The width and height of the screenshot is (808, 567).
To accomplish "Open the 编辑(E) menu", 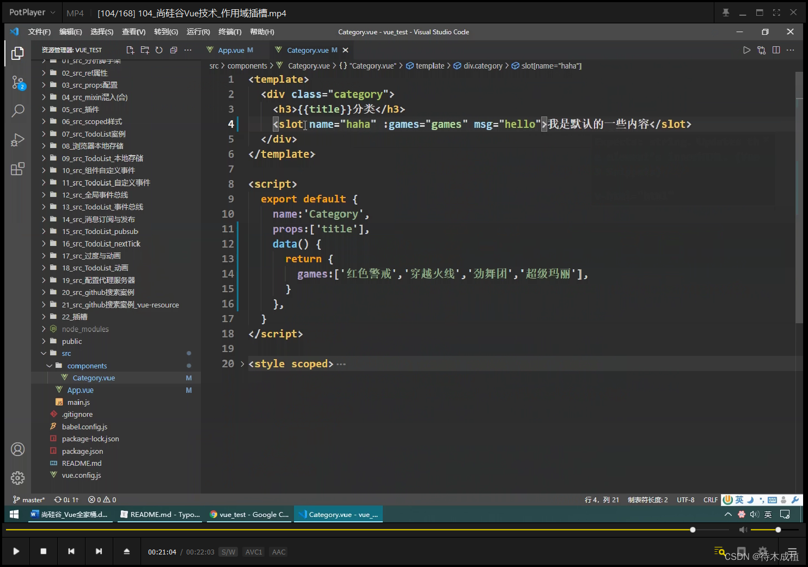I will pos(71,32).
